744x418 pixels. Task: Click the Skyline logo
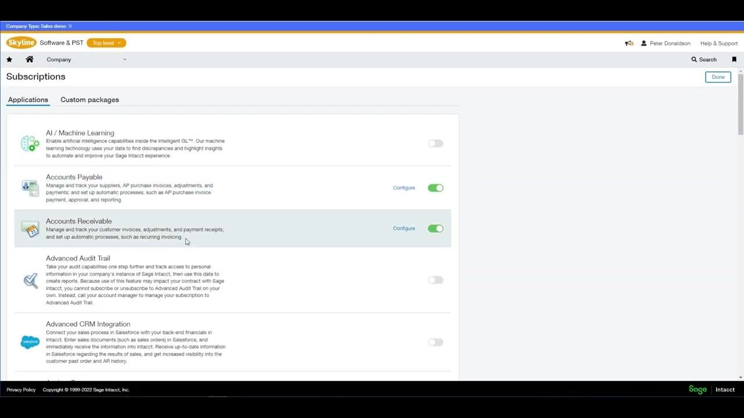tap(22, 42)
